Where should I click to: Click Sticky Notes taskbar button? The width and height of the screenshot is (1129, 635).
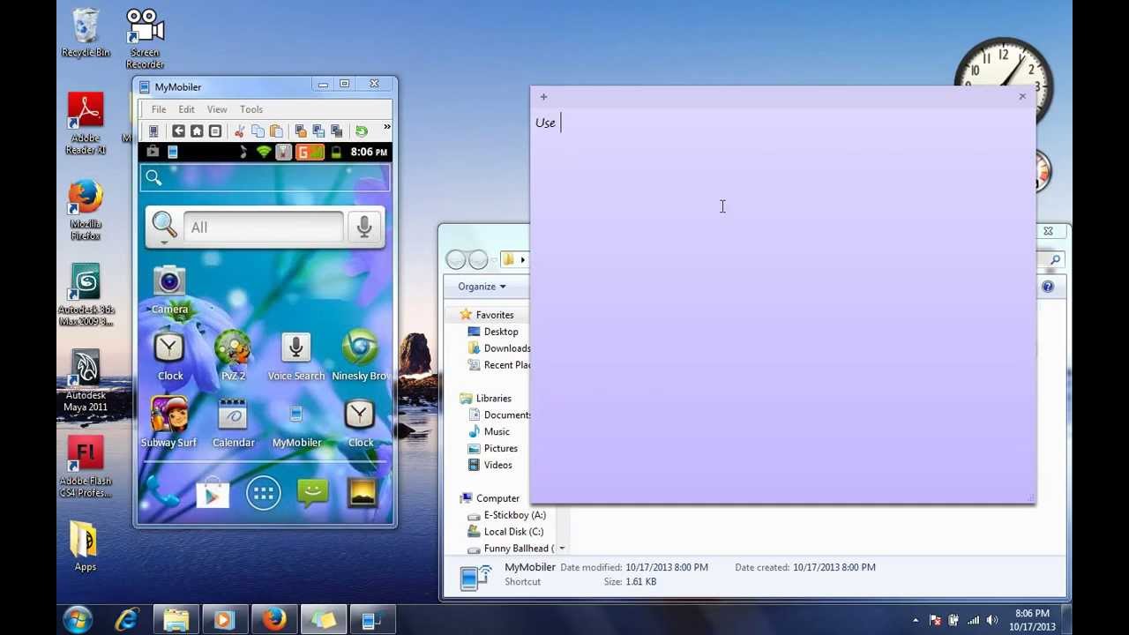323,621
